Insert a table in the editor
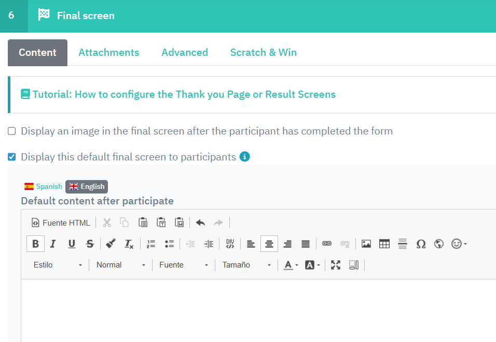The image size is (496, 342). 384,244
